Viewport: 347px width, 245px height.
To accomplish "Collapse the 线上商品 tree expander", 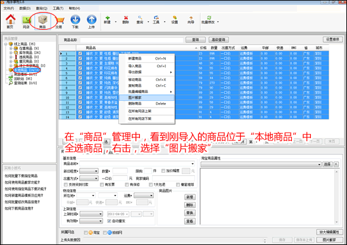I will (x=6, y=44).
